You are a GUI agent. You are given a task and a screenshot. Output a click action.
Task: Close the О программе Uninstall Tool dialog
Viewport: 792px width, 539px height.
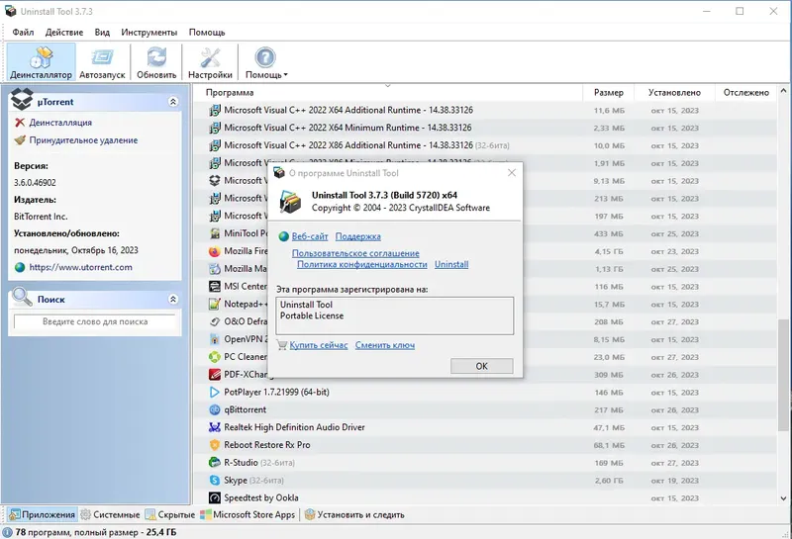512,173
